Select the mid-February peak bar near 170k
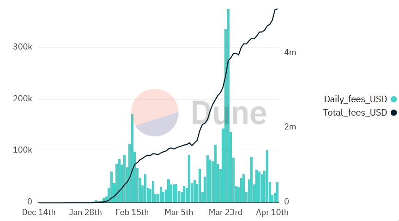 click(x=132, y=158)
